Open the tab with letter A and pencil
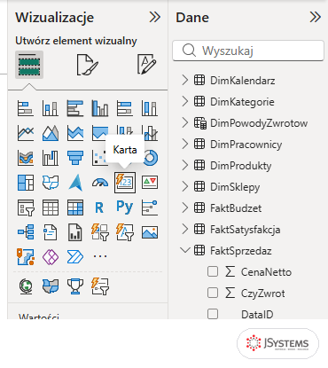Image resolution: width=328 pixels, height=368 pixels. (147, 64)
